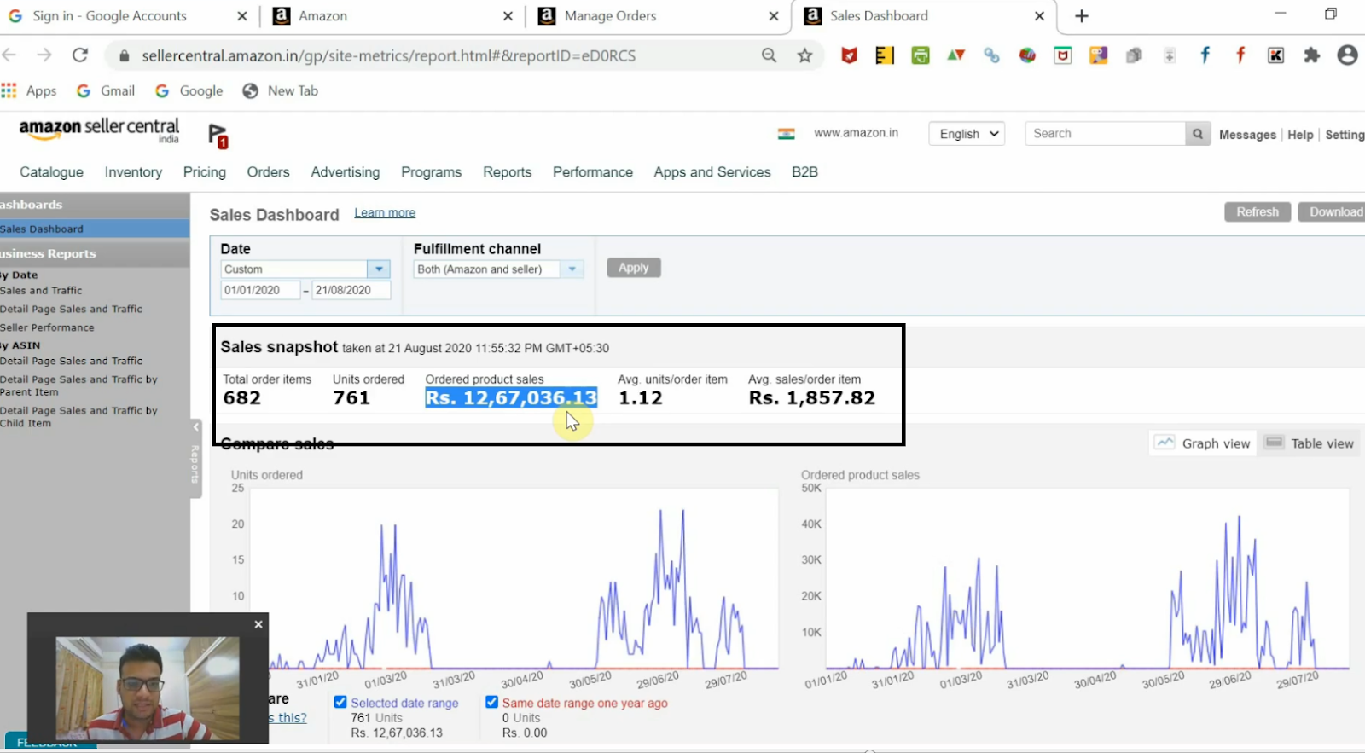This screenshot has height=753, width=1365.
Task: Click the Avg. sales/order item value Rs. 1,857.82
Action: [812, 397]
